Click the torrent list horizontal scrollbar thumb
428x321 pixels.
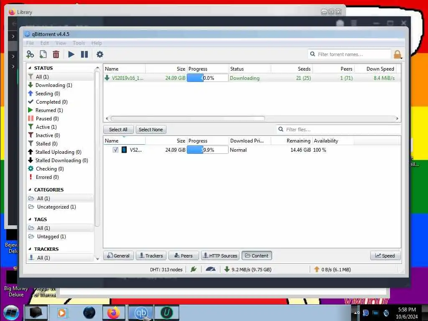188,118
